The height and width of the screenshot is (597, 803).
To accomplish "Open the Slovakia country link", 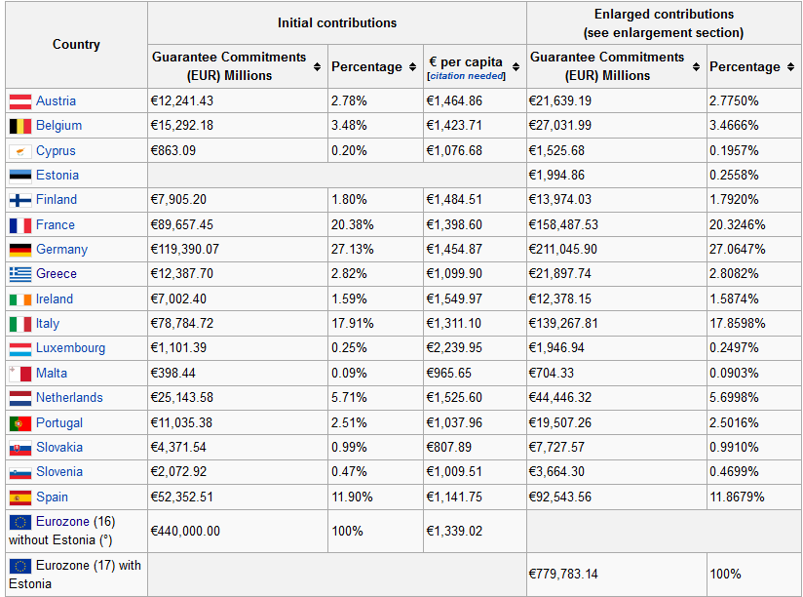I will (59, 448).
